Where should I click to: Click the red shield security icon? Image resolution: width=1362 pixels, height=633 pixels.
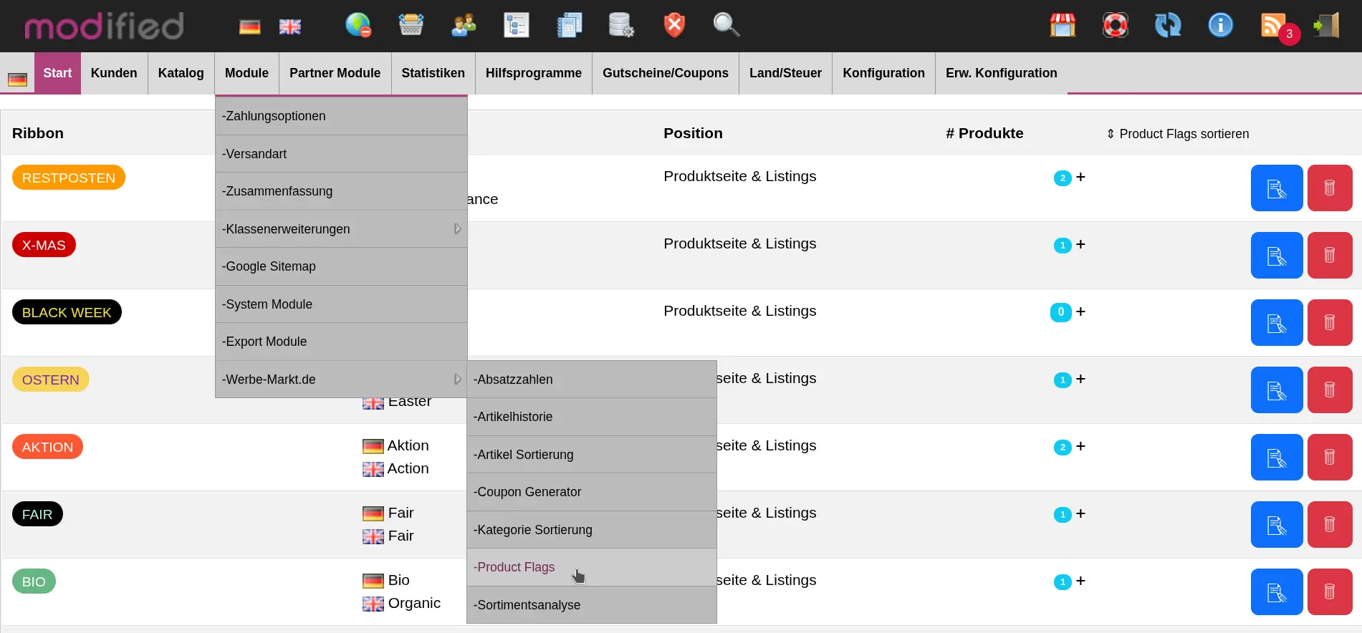pyautogui.click(x=673, y=25)
